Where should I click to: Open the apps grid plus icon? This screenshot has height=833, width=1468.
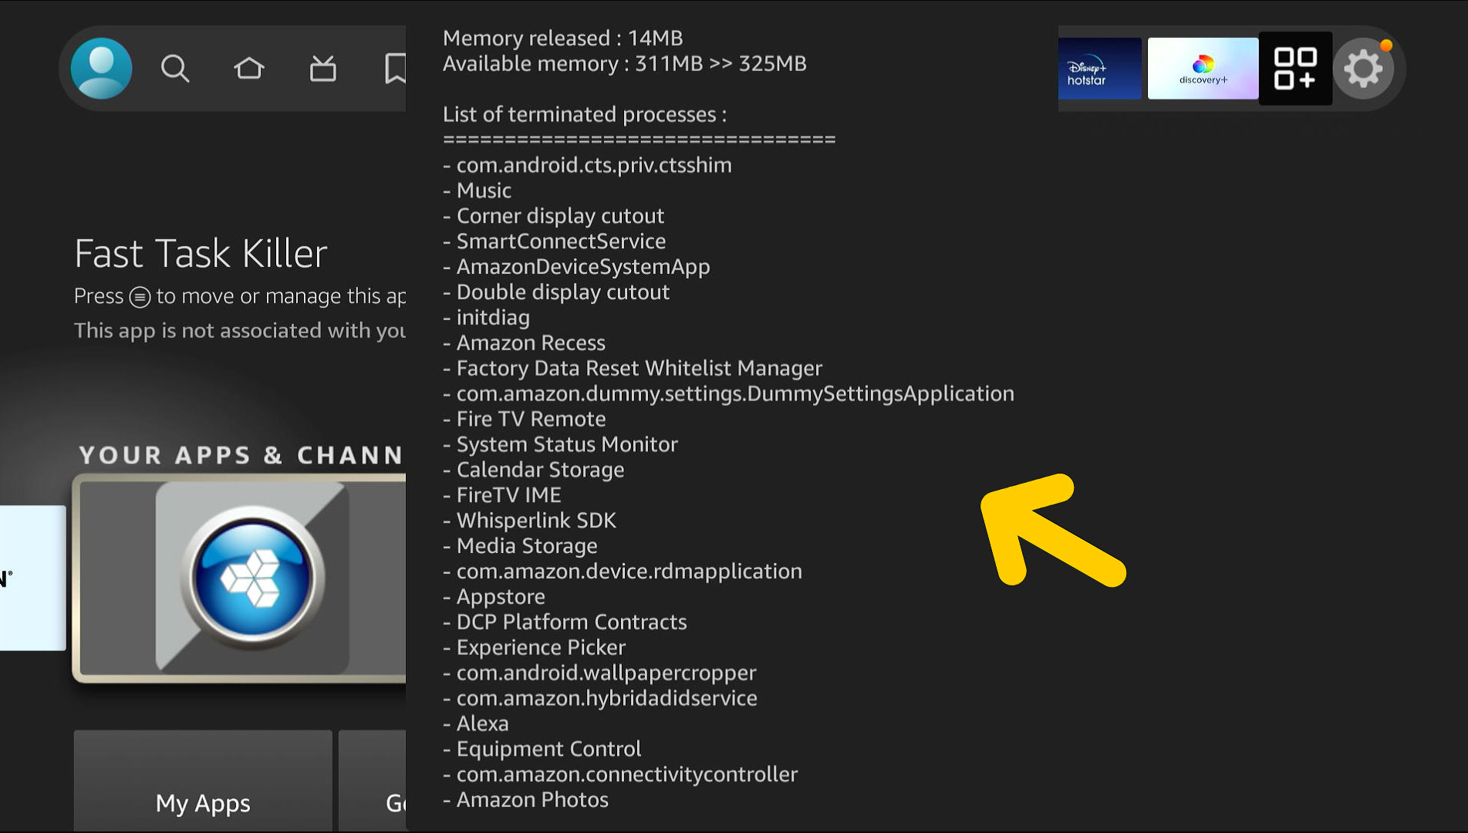1295,69
